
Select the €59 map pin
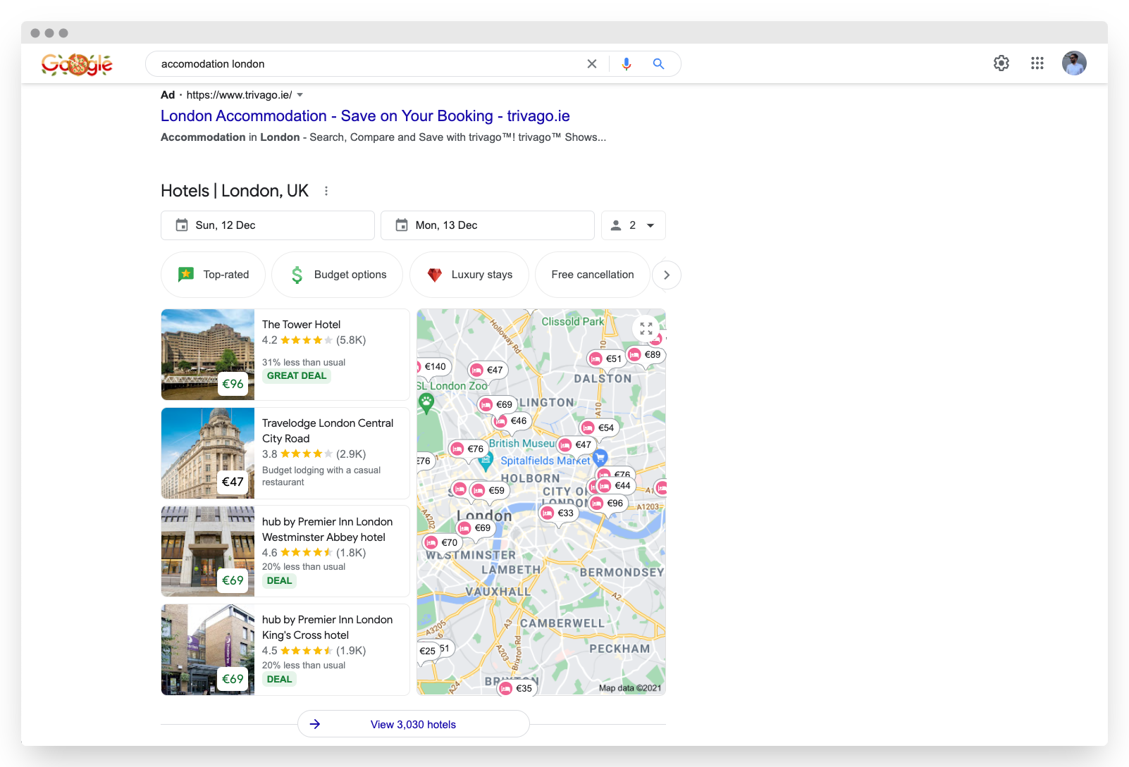488,491
